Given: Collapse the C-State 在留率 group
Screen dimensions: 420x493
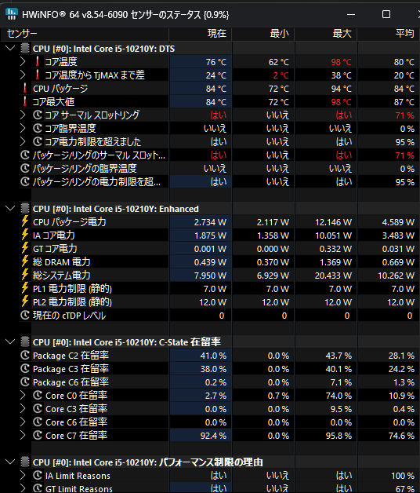Looking at the screenshot, I should [10, 341].
